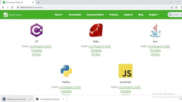Expand the About dropdown menu
Viewport: 182px width, 102px height.
(59, 14)
